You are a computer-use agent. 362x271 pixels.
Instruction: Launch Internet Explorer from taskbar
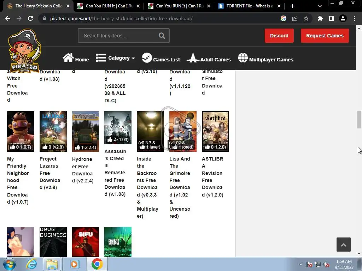point(31,264)
